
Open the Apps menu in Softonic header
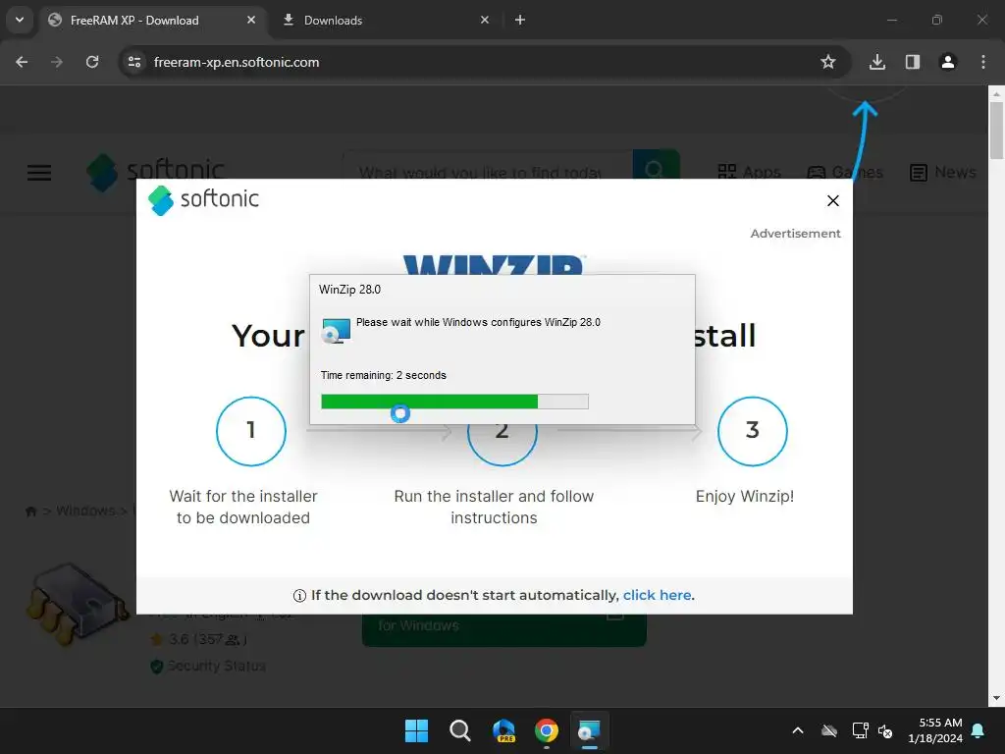749,172
